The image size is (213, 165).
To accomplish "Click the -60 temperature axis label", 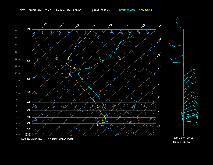I will [126, 26].
